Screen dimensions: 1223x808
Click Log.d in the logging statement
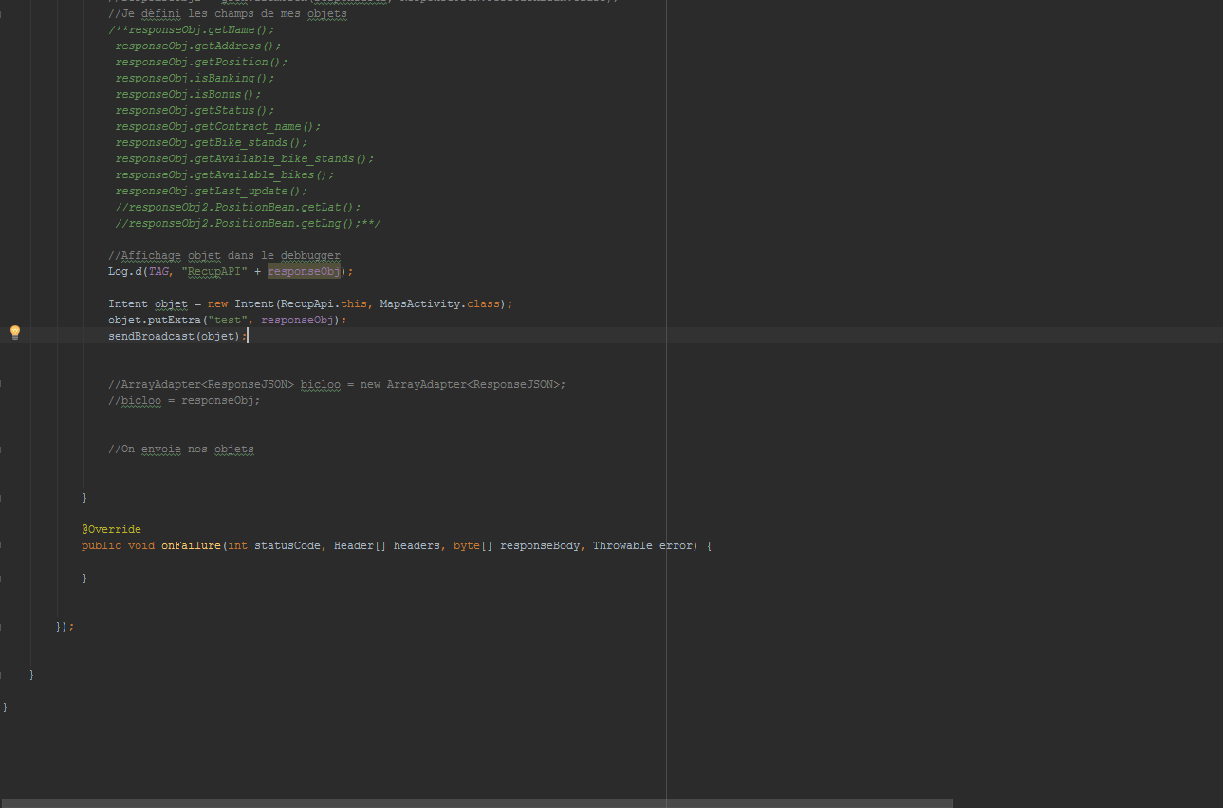click(x=124, y=272)
